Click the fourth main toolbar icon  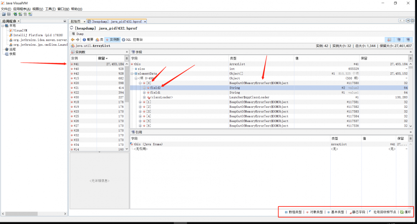[x=20, y=14]
